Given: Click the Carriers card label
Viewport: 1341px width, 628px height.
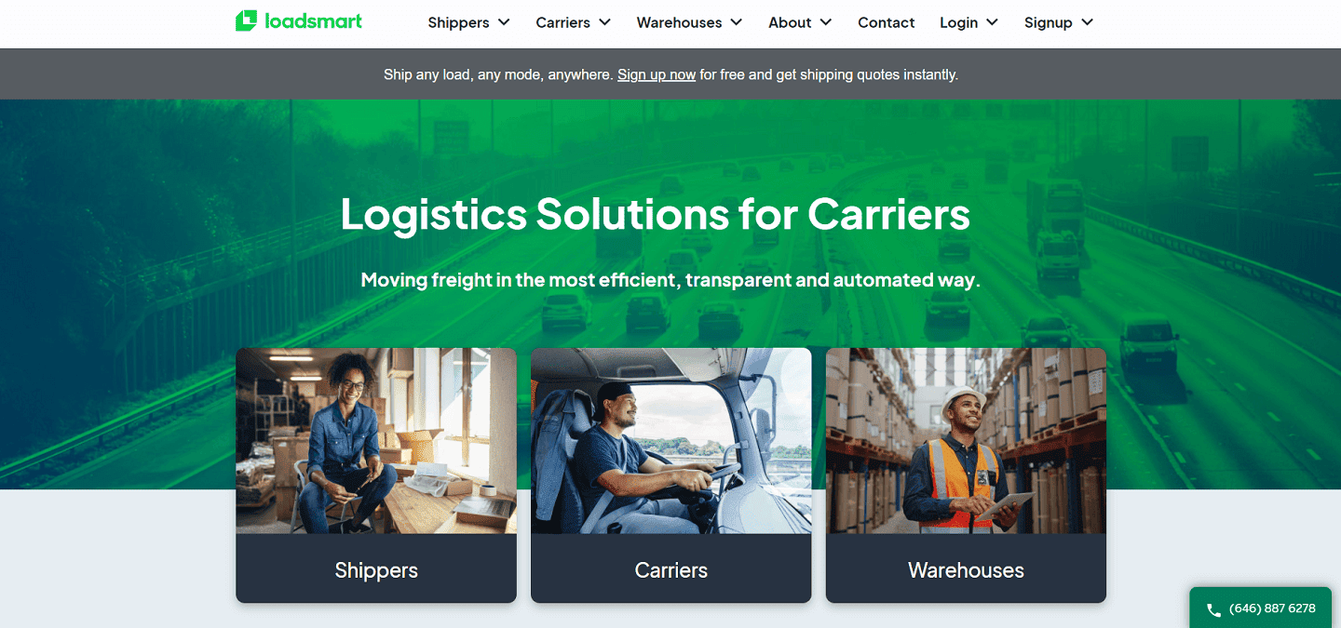Looking at the screenshot, I should [671, 569].
